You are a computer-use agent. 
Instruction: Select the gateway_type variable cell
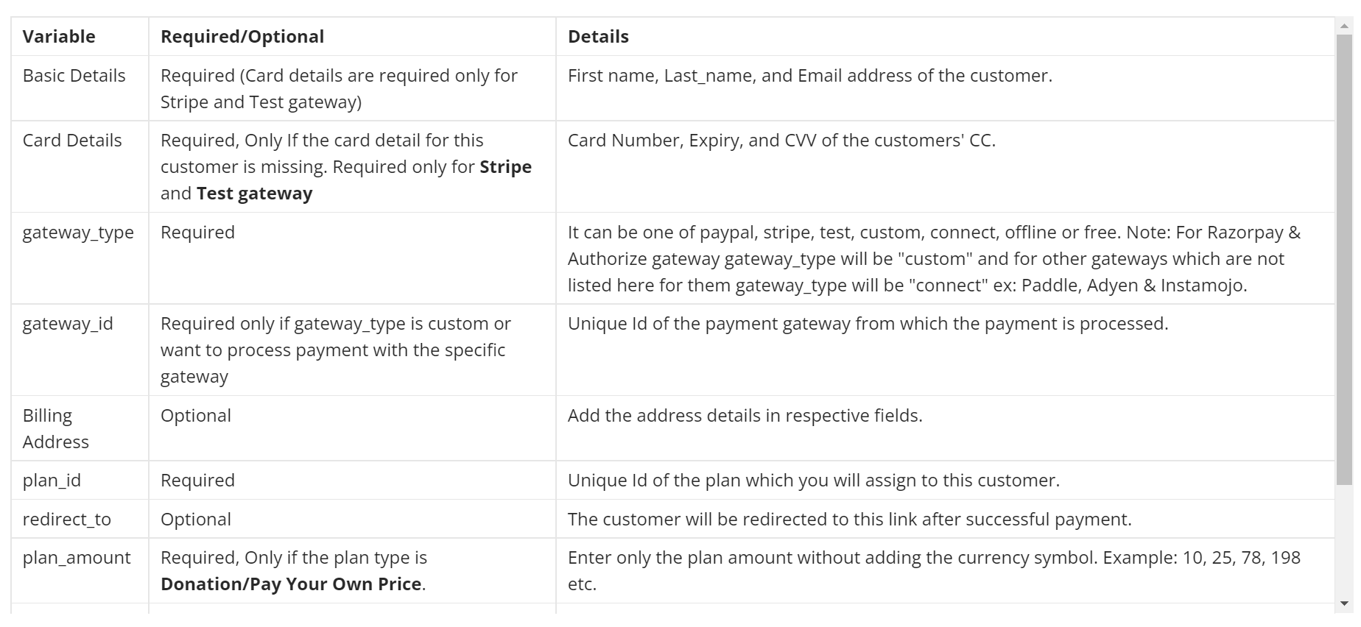pyautogui.click(x=80, y=258)
